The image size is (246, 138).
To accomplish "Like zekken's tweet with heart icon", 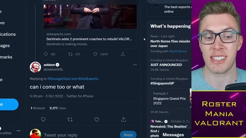I will point(96,120).
